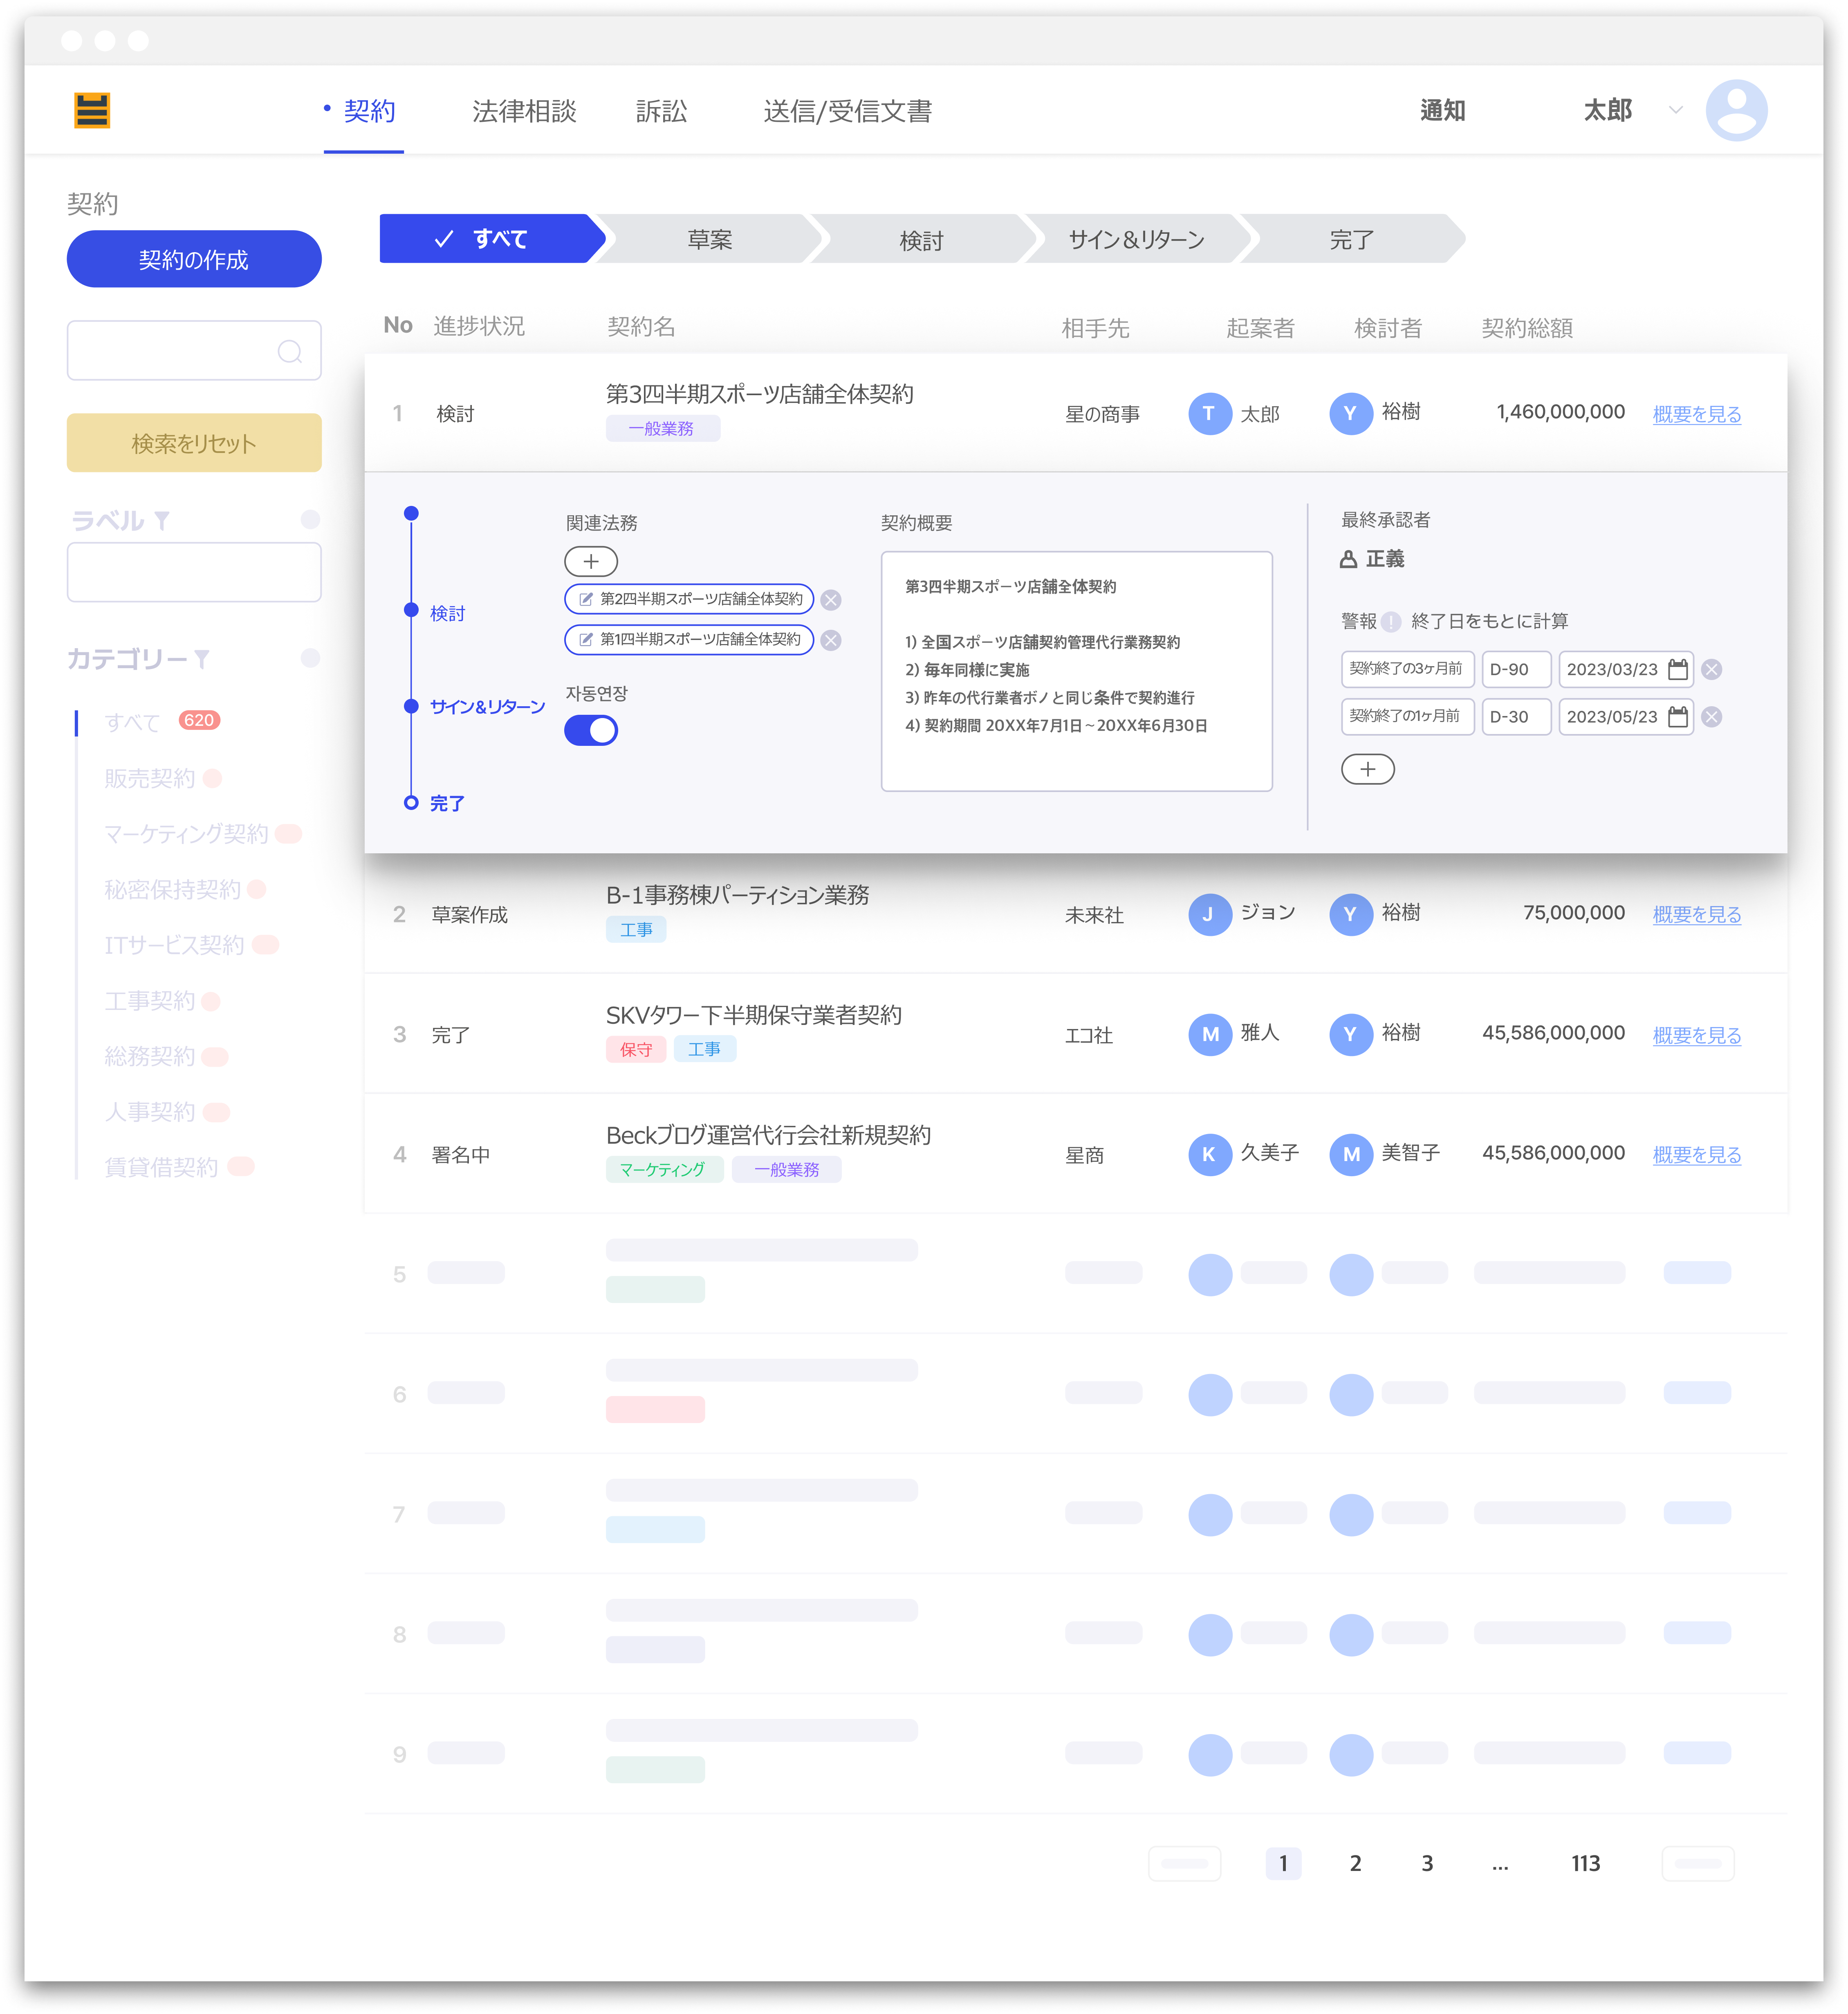Open the label filter funnel
The height and width of the screenshot is (2014, 1848).
pyautogui.click(x=162, y=521)
